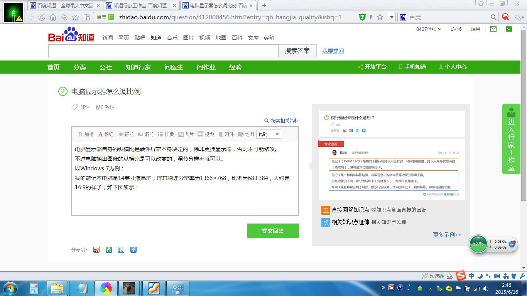Open the address bar history dropdown

(x=392, y=17)
